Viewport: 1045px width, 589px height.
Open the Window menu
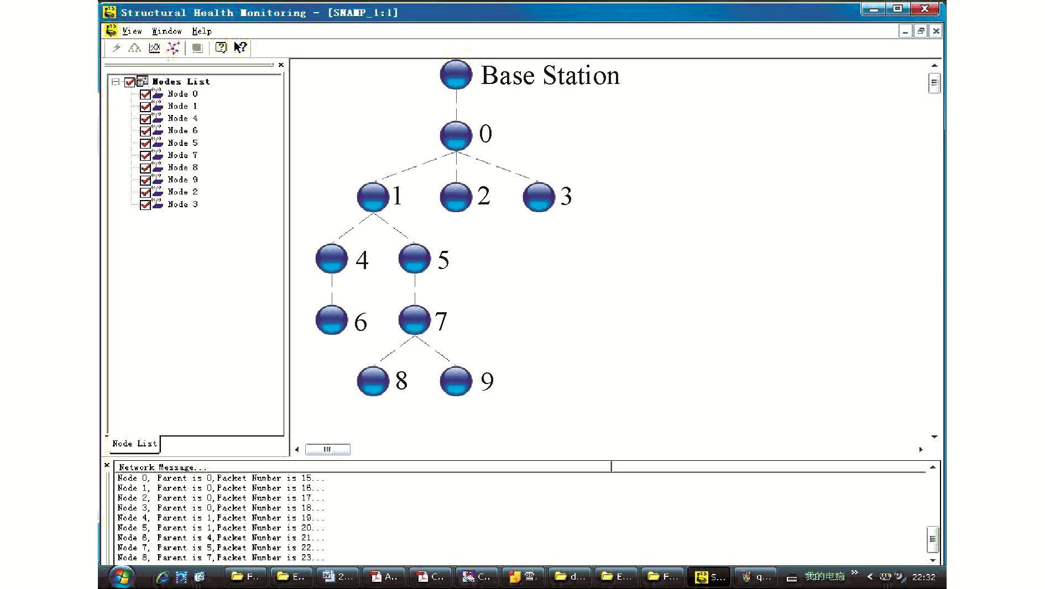tap(166, 31)
